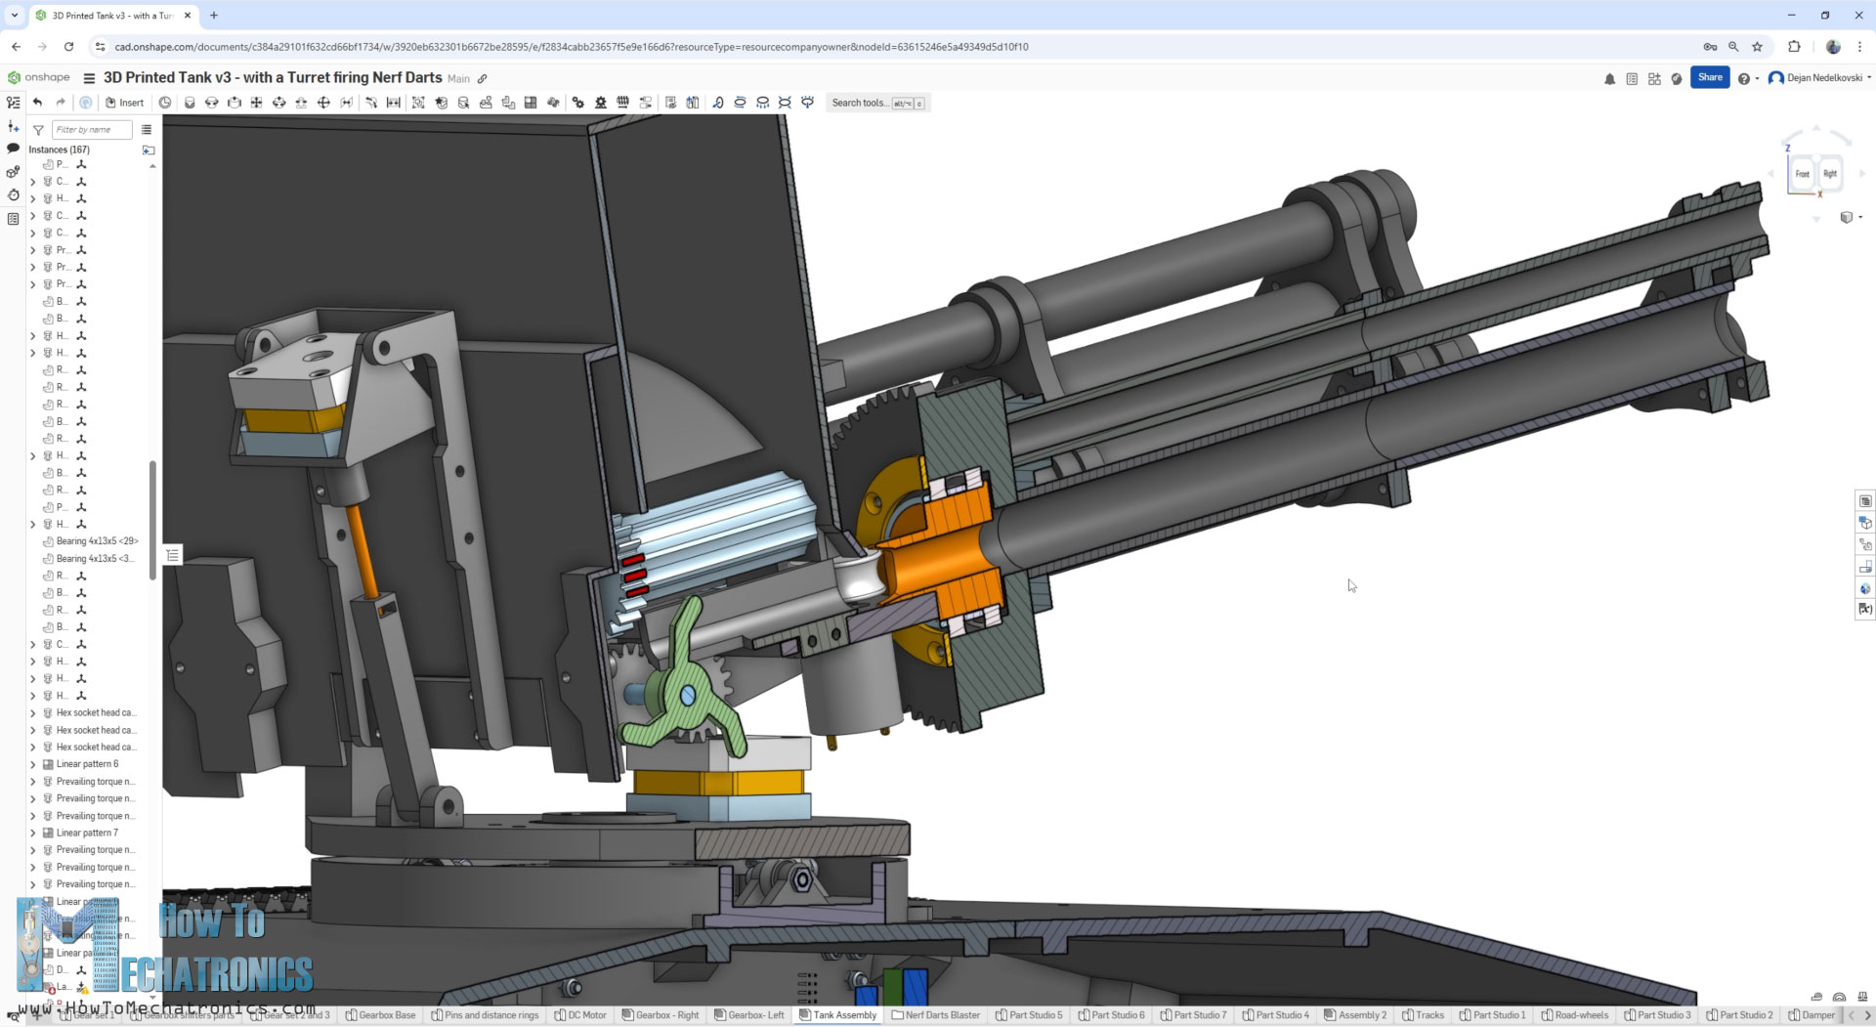The width and height of the screenshot is (1876, 1027).
Task: Click the add folder icon next to Instances
Action: (149, 150)
